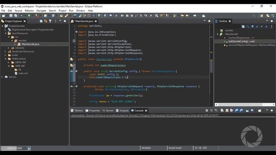Click the Forward navigation white arrow
The width and height of the screenshot is (276, 155).
point(194,15)
